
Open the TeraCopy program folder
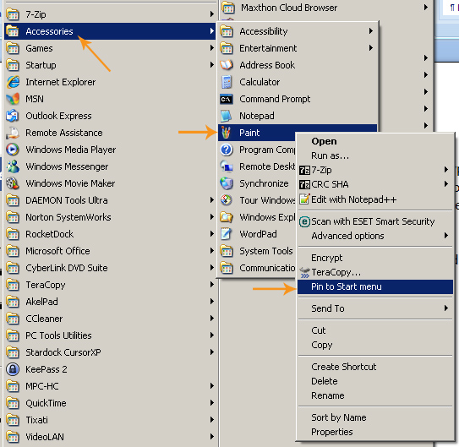pos(110,285)
